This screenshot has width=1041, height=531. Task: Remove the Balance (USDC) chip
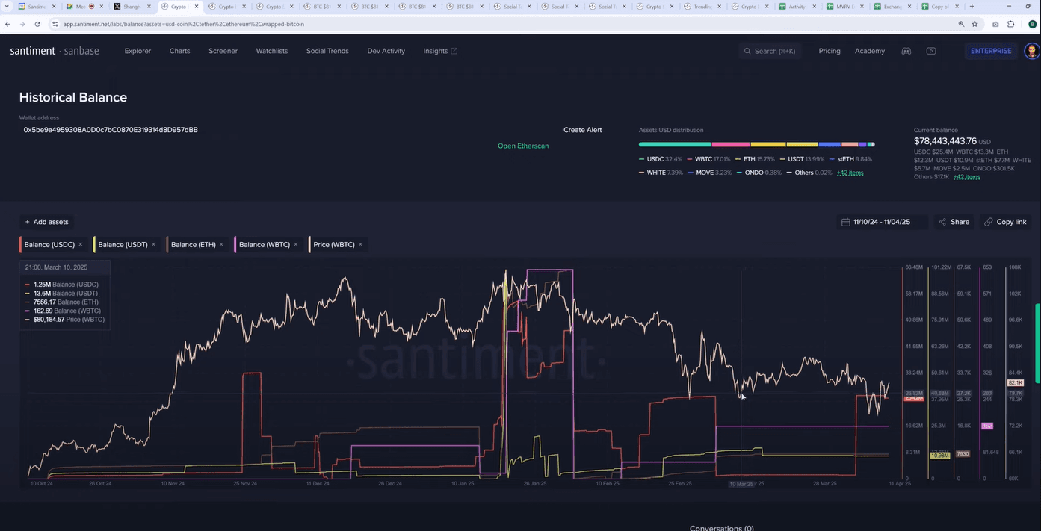[80, 244]
